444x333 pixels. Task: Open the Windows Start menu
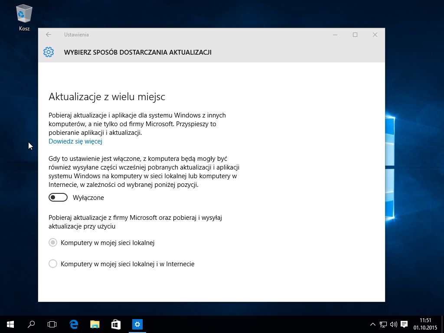tap(10, 324)
